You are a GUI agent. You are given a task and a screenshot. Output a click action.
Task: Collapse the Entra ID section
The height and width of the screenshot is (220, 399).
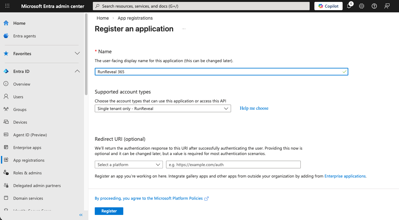(77, 71)
